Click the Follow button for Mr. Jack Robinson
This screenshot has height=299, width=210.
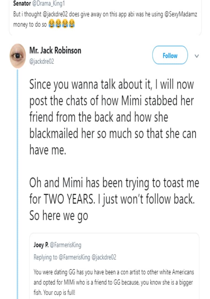point(169,55)
